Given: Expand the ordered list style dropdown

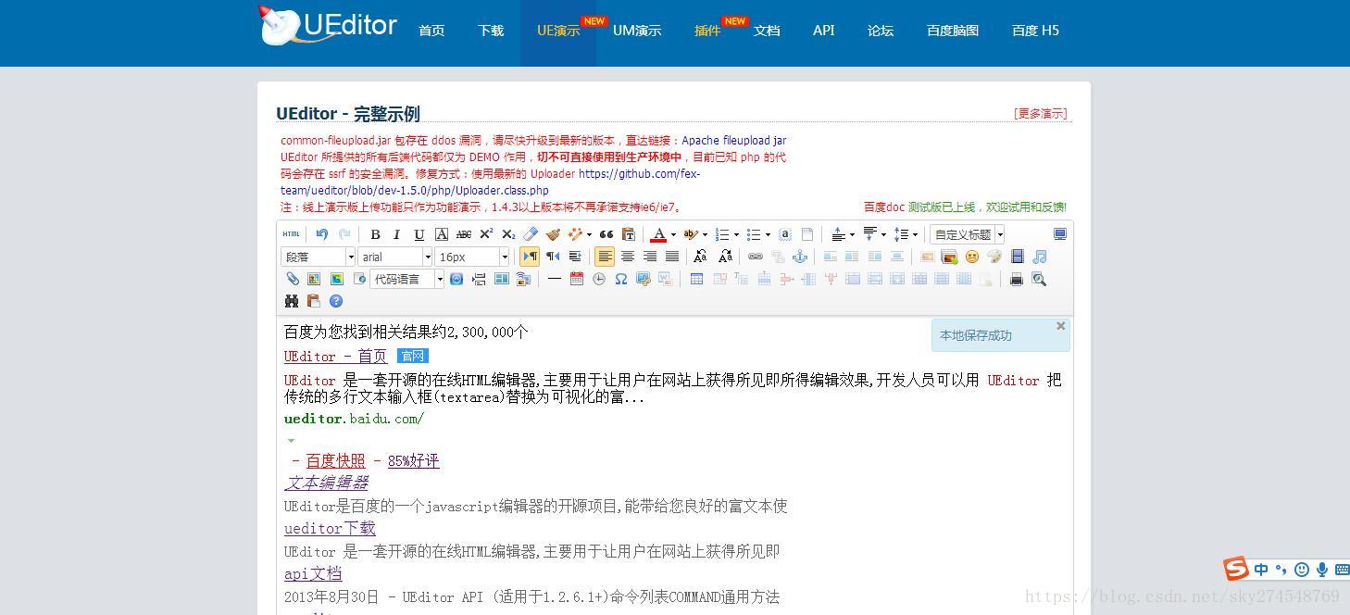Looking at the screenshot, I should (x=736, y=235).
